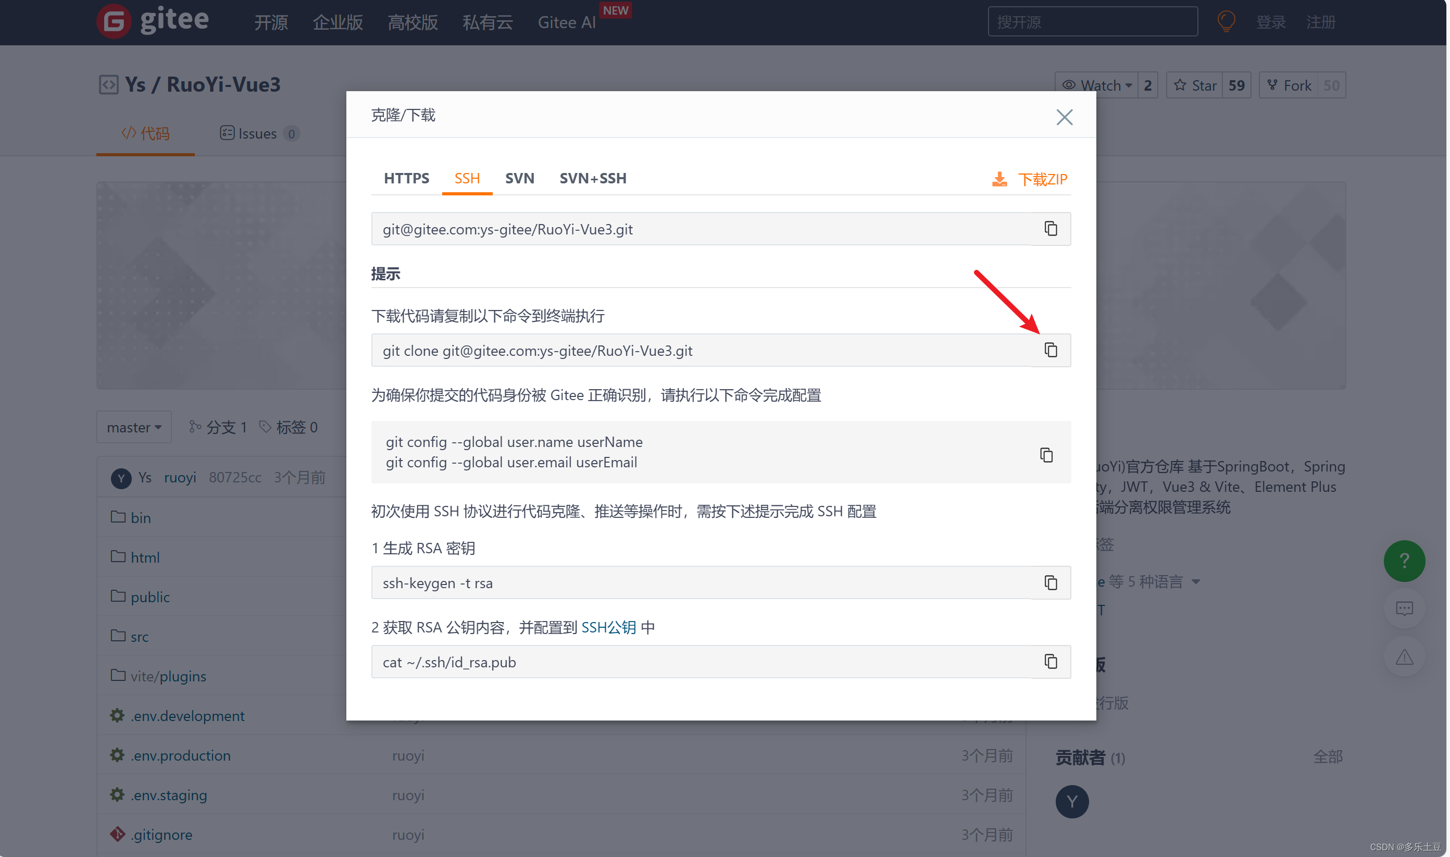
Task: Click the lightbulb icon in header
Action: click(x=1226, y=22)
